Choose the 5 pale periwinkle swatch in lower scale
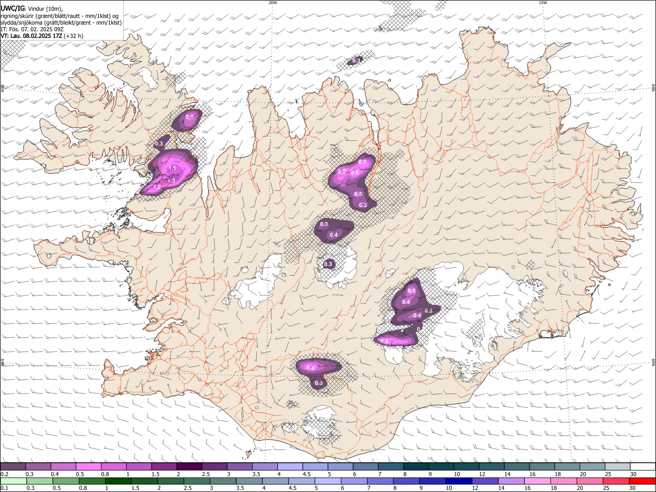This screenshot has height=492, width=656. click(327, 481)
